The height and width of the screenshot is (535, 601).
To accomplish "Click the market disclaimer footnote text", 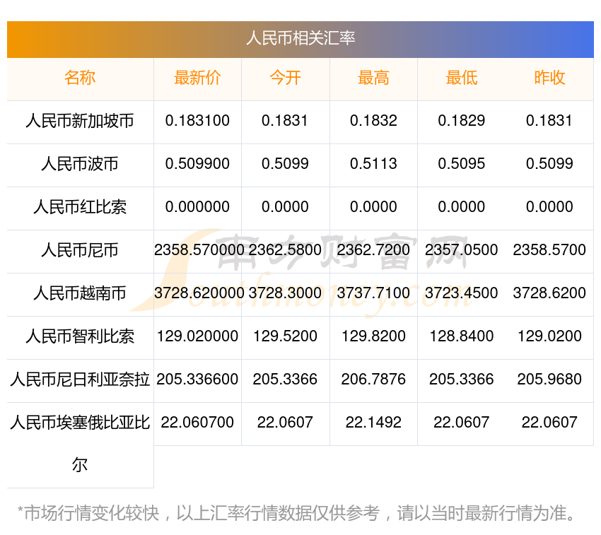I will coord(297,513).
